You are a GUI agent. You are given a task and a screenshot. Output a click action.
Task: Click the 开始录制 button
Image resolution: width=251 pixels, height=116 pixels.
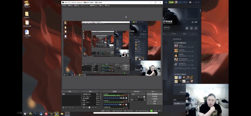pyautogui.click(x=154, y=96)
